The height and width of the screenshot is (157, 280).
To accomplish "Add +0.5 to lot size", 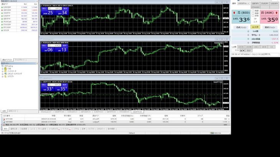I will (264, 47).
